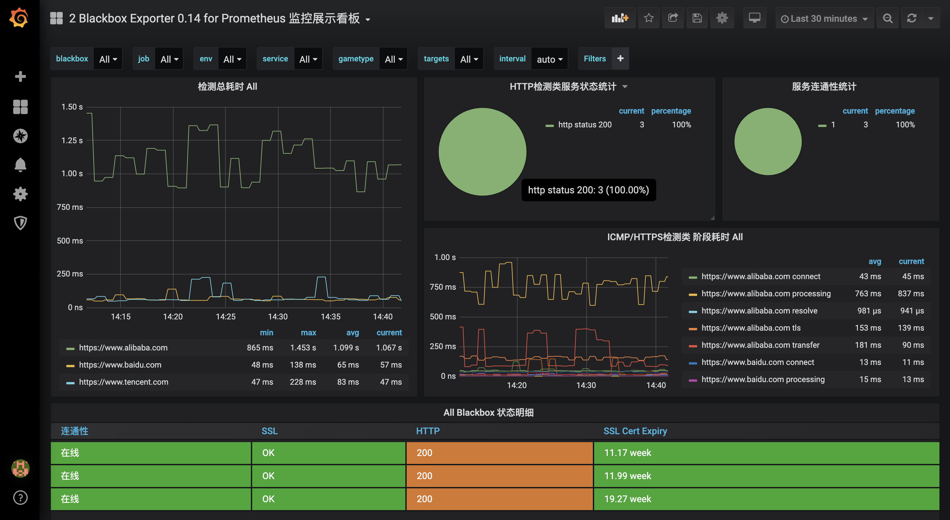Open Dashboards from the sidebar squares icon
This screenshot has width=950, height=520.
click(20, 107)
